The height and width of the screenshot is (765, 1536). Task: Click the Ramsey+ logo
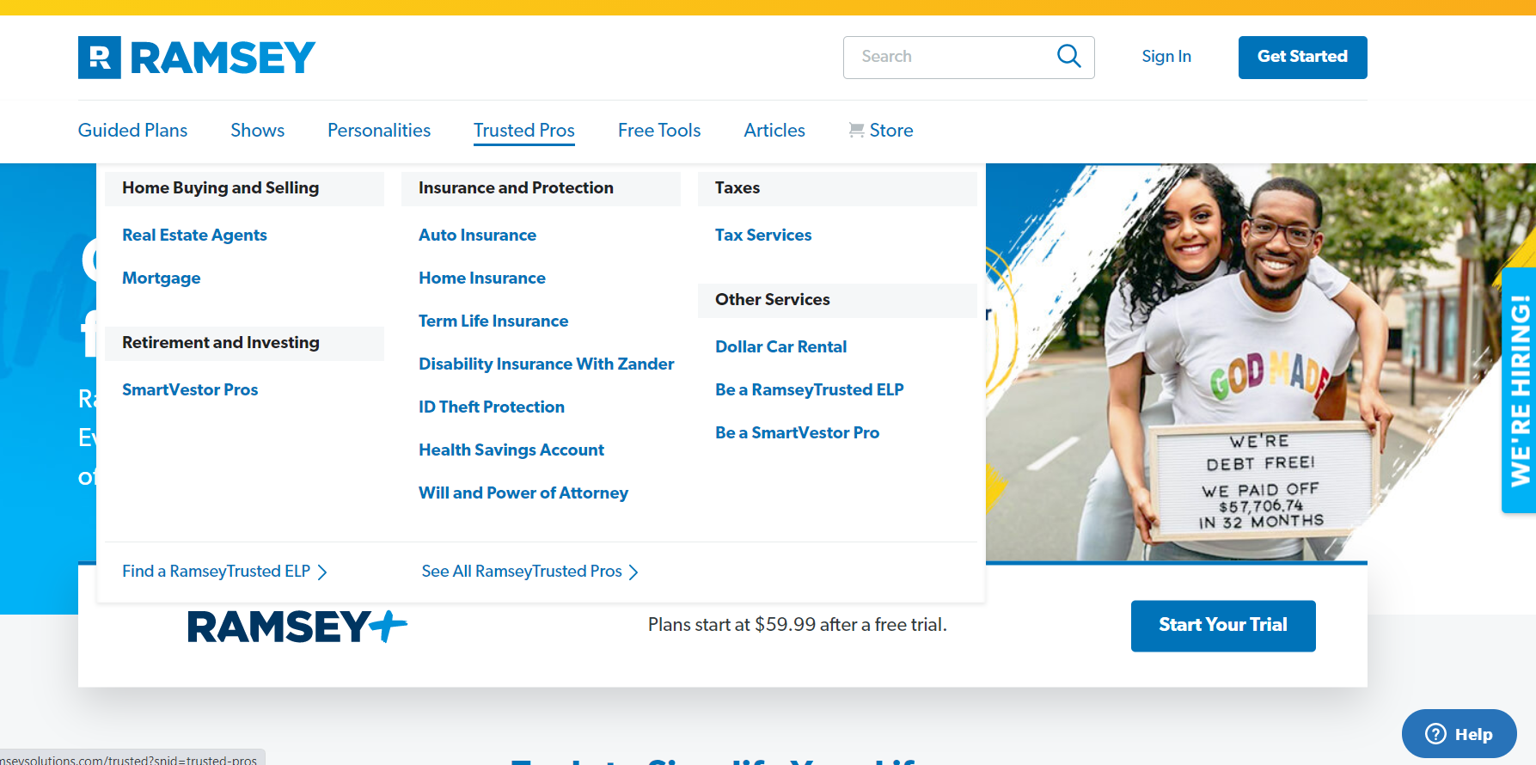pyautogui.click(x=297, y=626)
